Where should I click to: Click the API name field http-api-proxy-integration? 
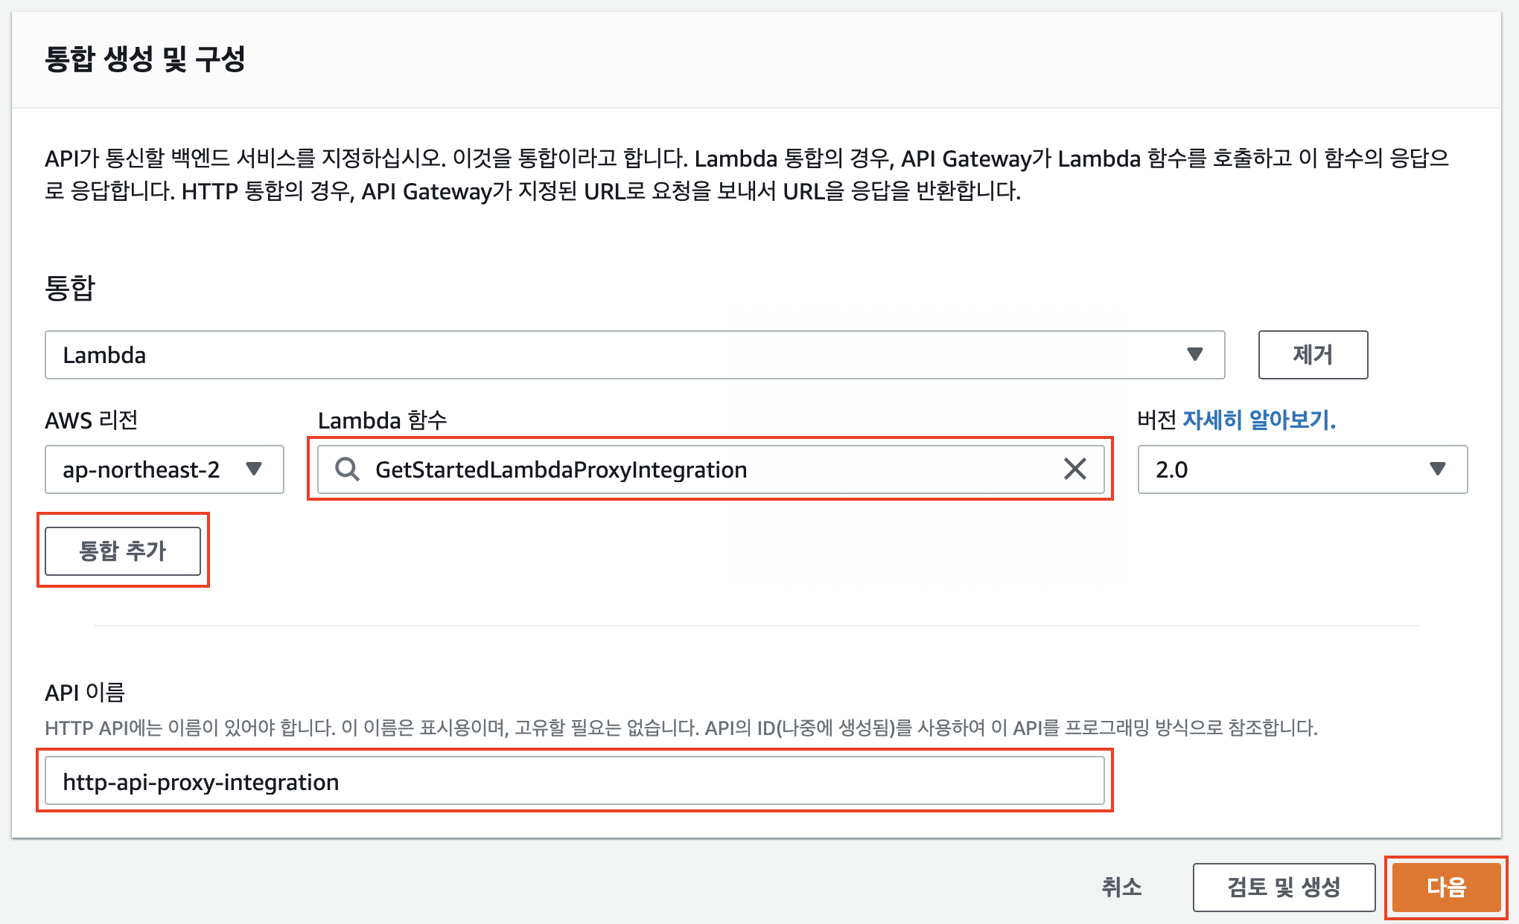pyautogui.click(x=575, y=781)
